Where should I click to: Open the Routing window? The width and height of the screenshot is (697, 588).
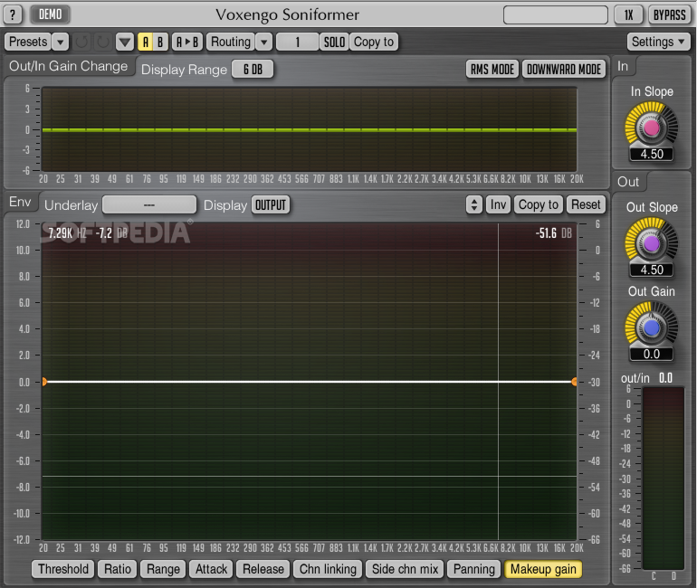pyautogui.click(x=231, y=42)
